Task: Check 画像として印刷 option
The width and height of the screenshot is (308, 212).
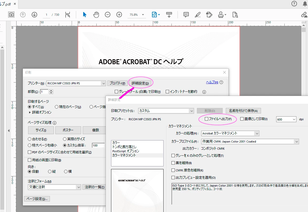Action: tap(242, 119)
